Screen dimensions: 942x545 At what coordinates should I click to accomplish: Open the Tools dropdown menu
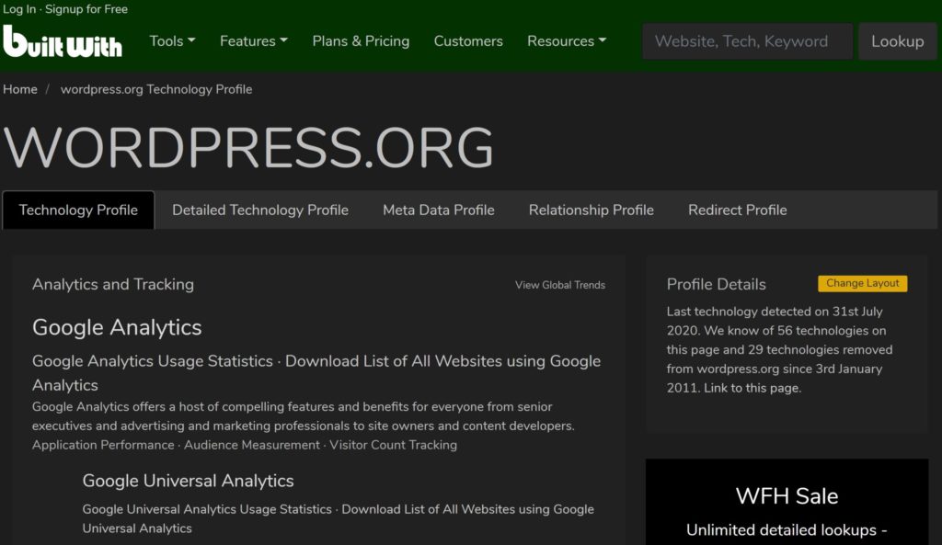coord(172,40)
